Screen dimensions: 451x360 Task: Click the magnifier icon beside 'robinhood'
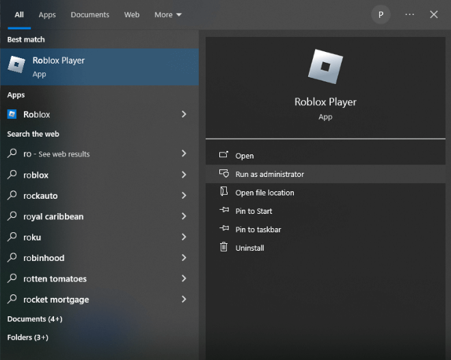tap(12, 257)
